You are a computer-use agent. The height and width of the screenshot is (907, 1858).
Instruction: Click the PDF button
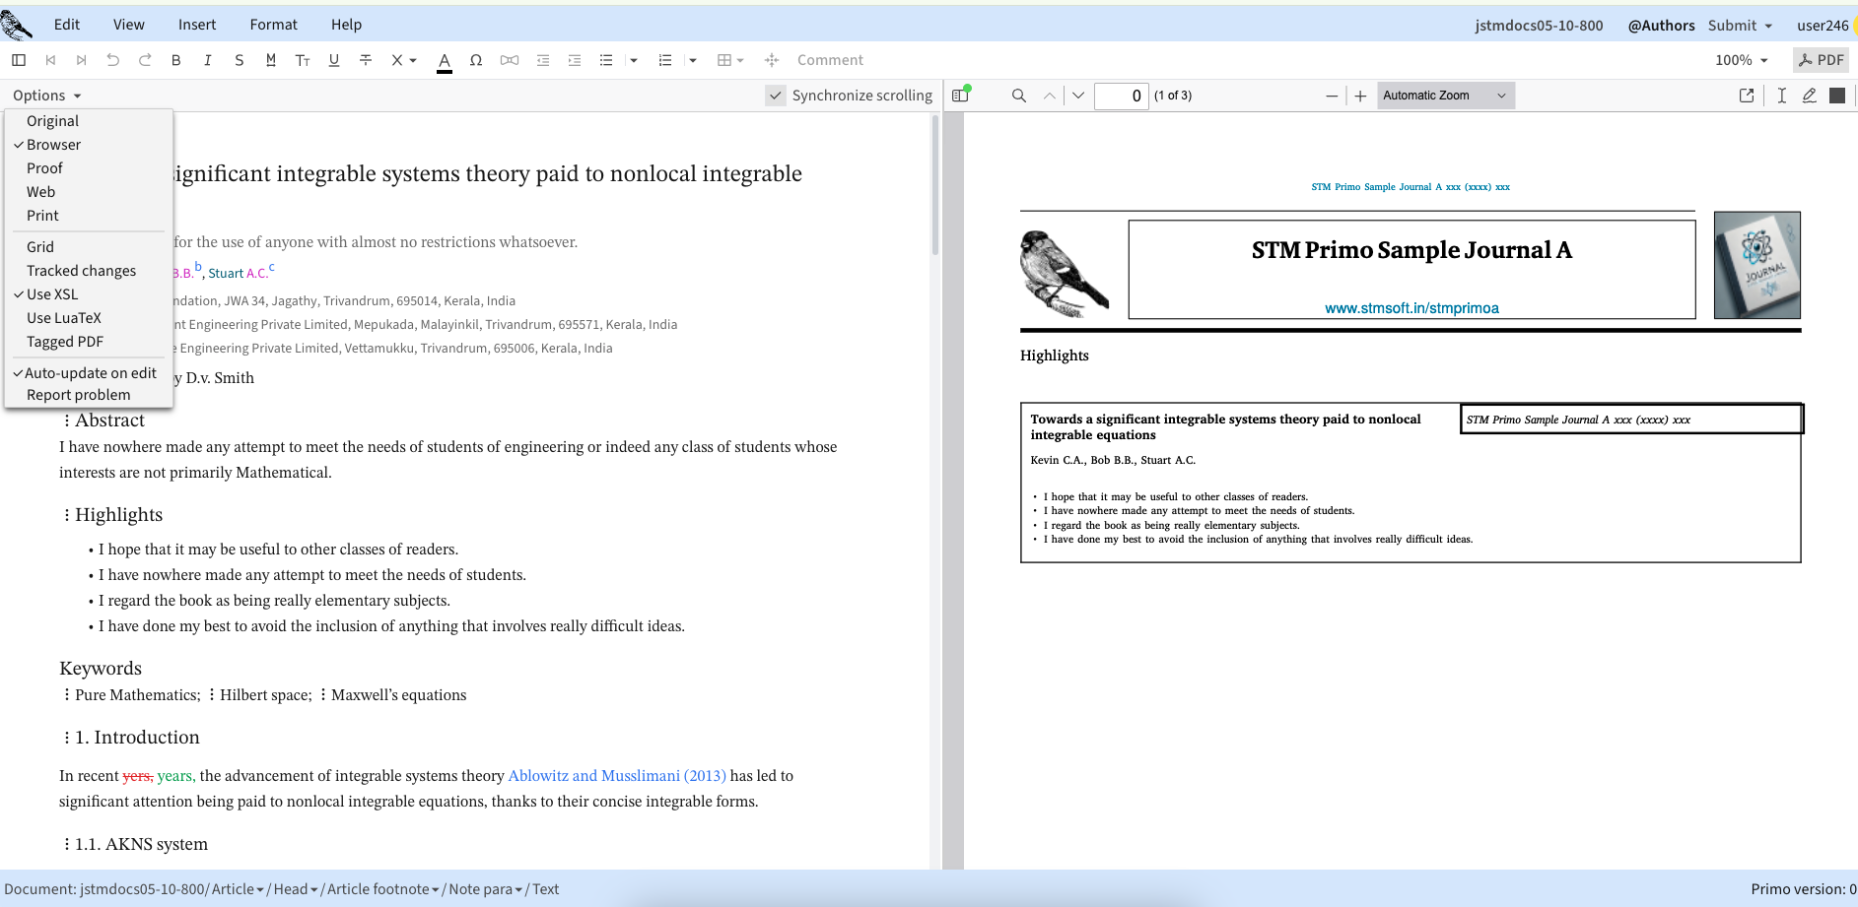pos(1821,60)
